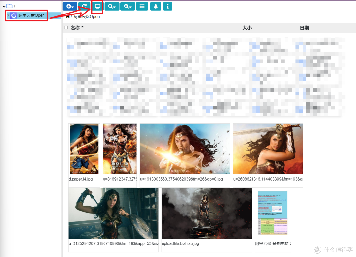Open the uploadfile.bizhizu.jpg thumbnail
Viewport: 356px width, 257px height.
206,214
